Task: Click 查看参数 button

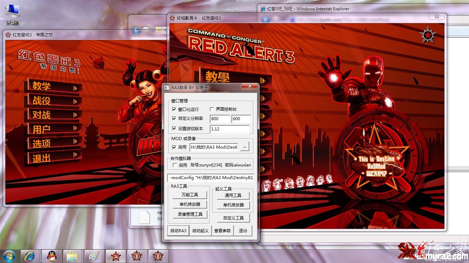Action: pos(222,230)
